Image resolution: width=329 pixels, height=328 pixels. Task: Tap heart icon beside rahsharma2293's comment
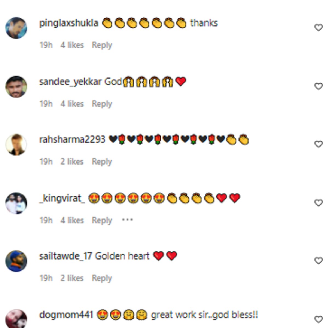(318, 144)
